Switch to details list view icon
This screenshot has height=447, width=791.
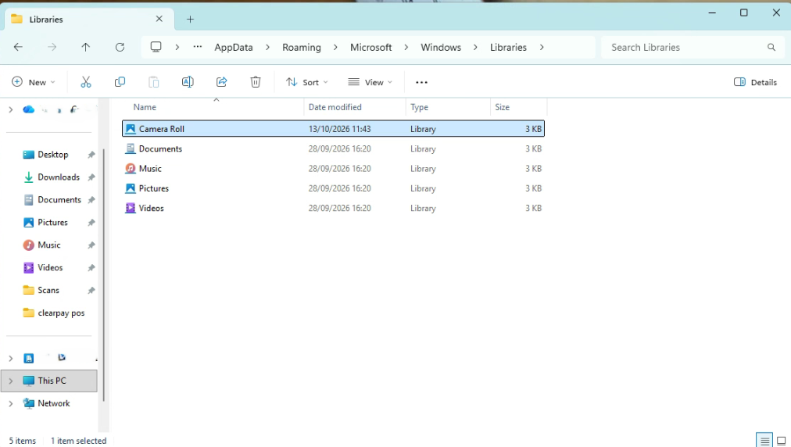pyautogui.click(x=764, y=441)
